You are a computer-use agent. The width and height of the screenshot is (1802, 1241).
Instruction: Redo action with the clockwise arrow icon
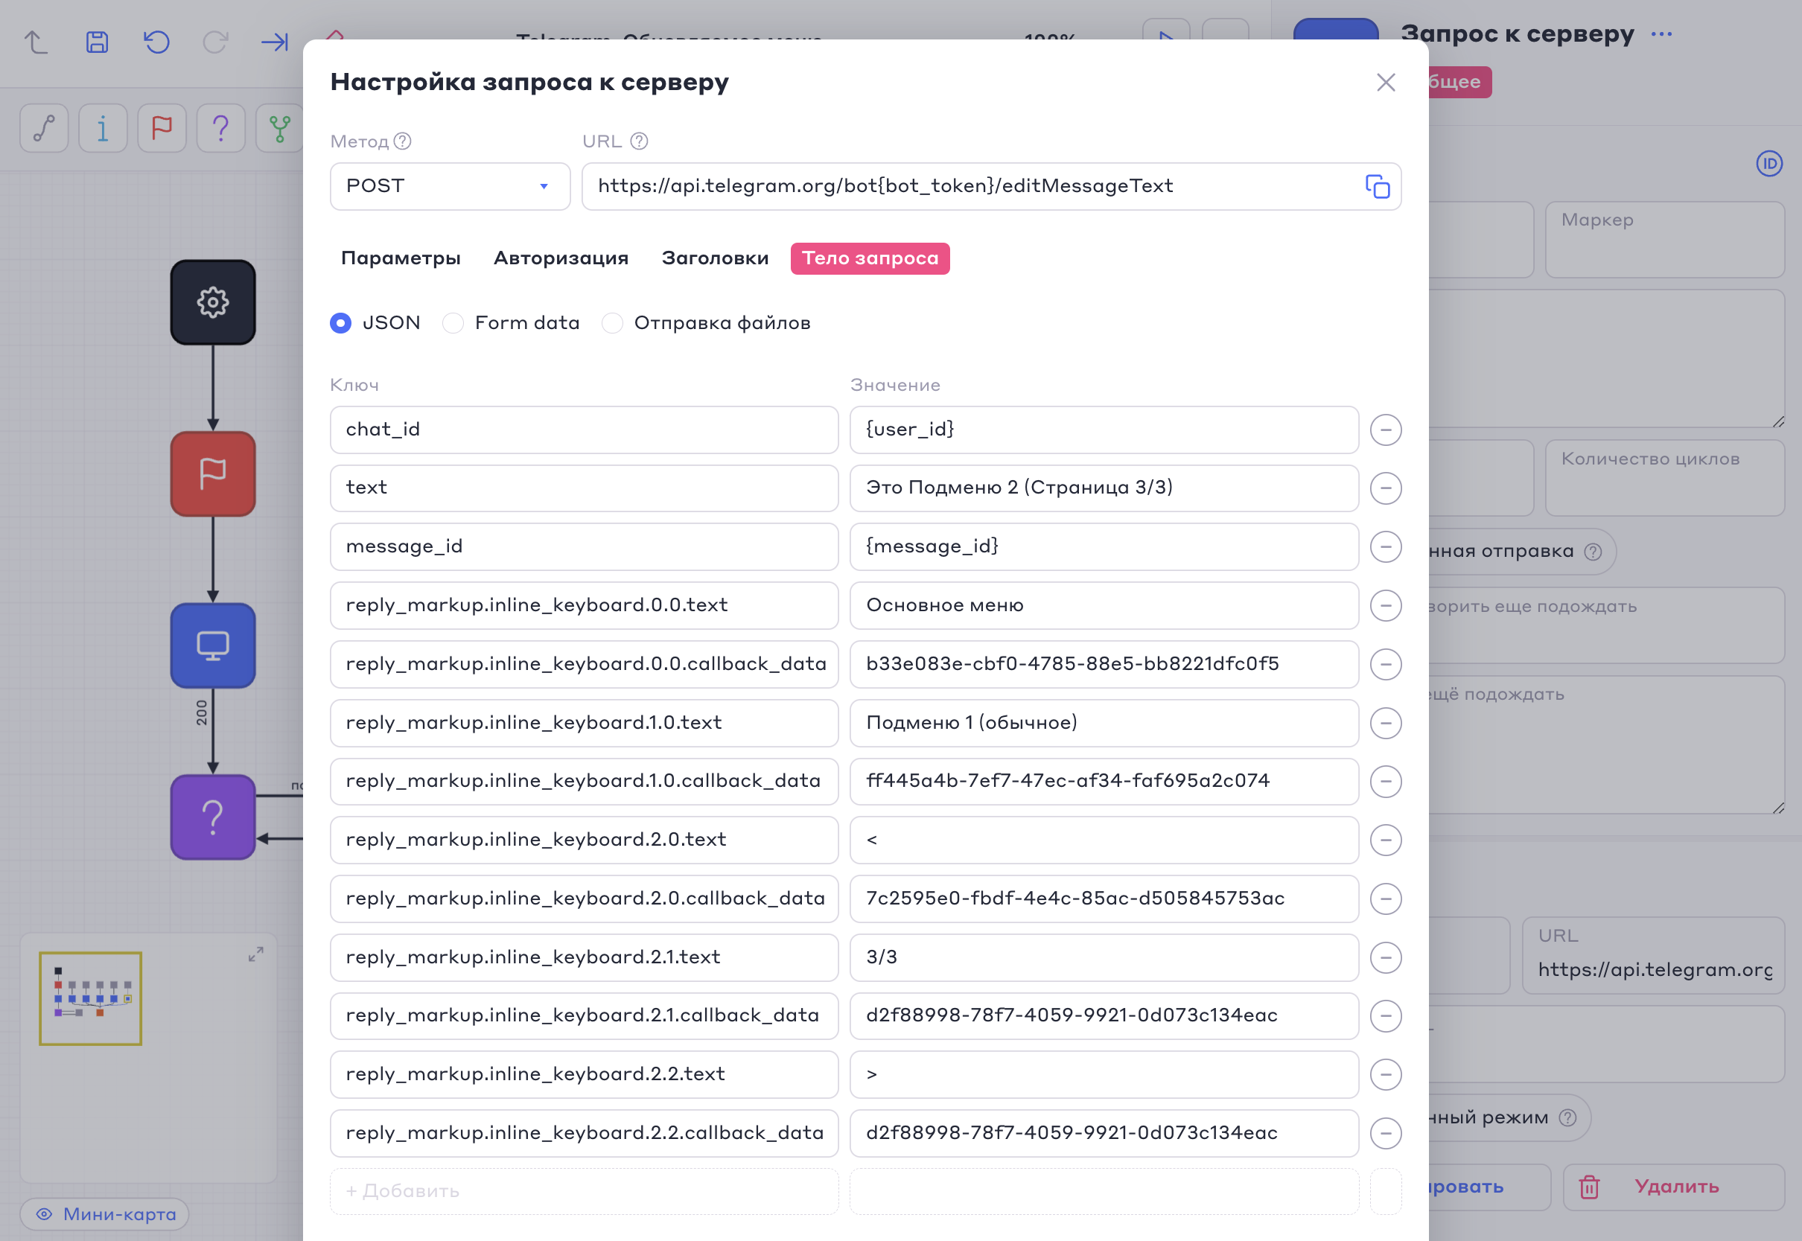(x=215, y=41)
